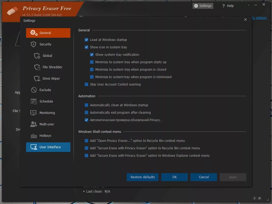The image size is (272, 204).
Task: Click the Hotkeys keyboard icon
Action: 34,136
